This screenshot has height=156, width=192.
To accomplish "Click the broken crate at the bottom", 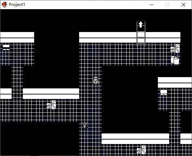I will (x=141, y=150).
